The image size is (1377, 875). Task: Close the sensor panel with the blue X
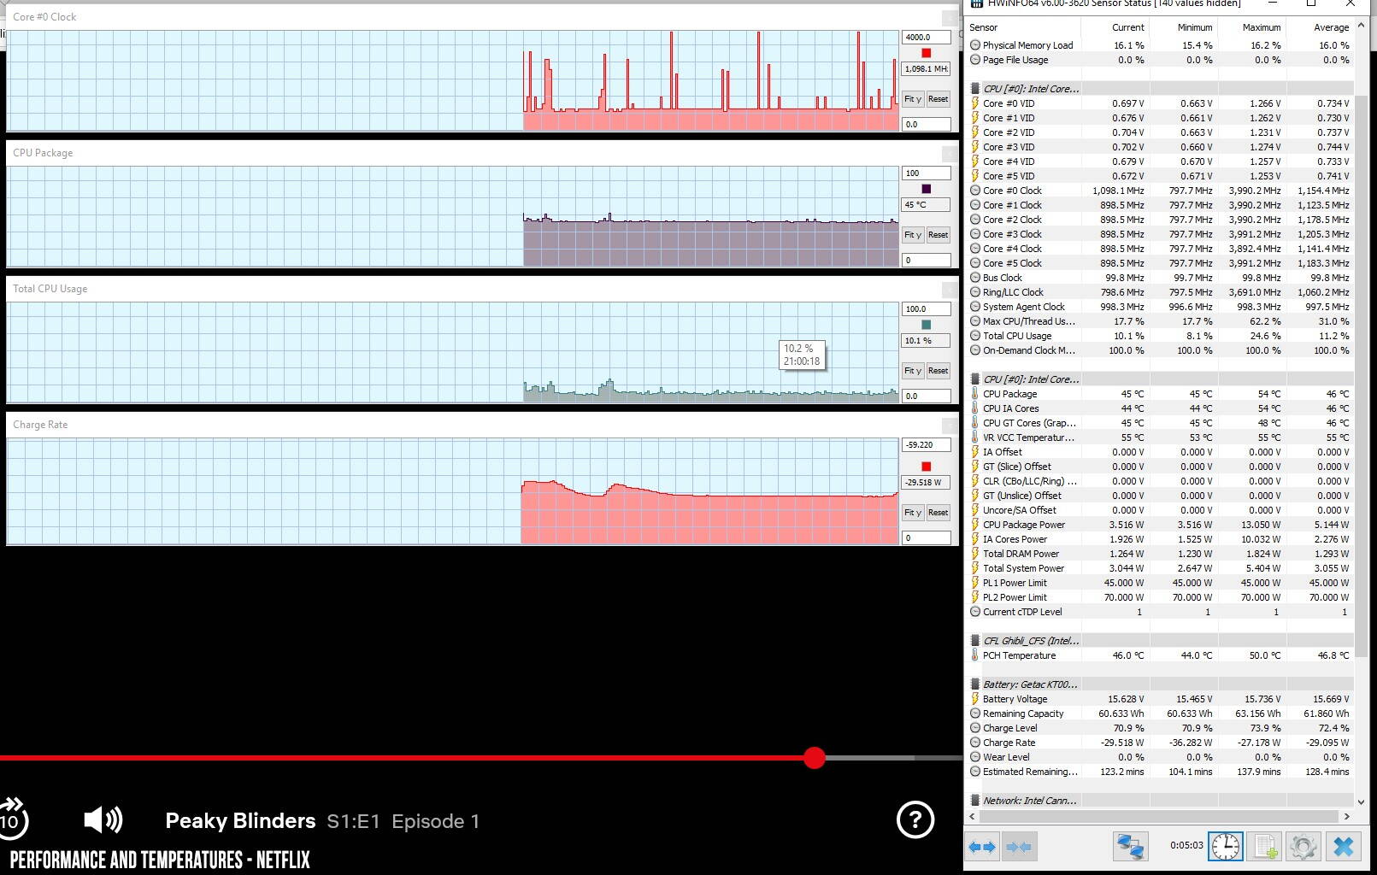(1343, 847)
